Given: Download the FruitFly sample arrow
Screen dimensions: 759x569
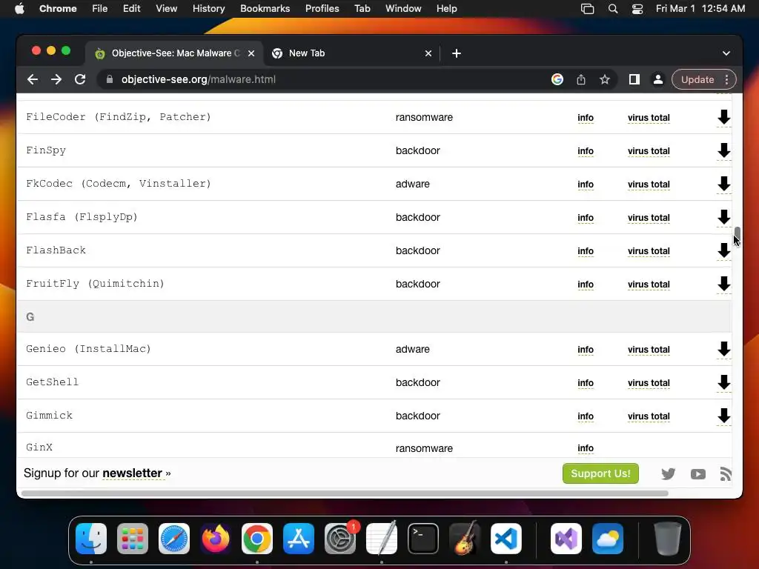Looking at the screenshot, I should pos(723,284).
